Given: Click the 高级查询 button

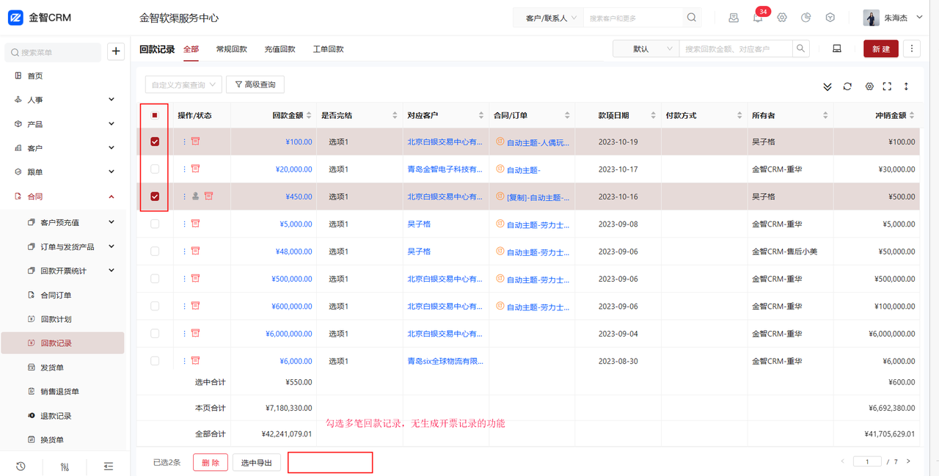Looking at the screenshot, I should click(255, 84).
